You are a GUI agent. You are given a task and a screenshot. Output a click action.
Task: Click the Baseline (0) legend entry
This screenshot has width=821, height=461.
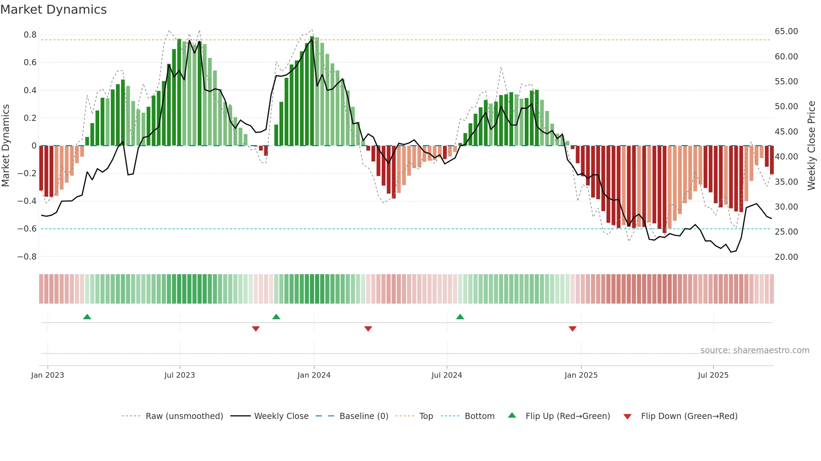click(x=352, y=416)
